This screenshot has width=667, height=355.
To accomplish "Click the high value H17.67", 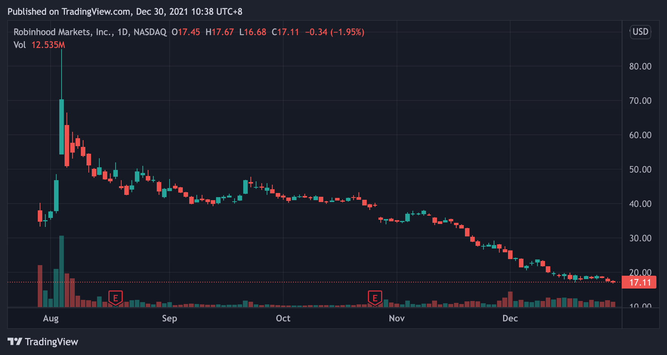I will pos(220,32).
